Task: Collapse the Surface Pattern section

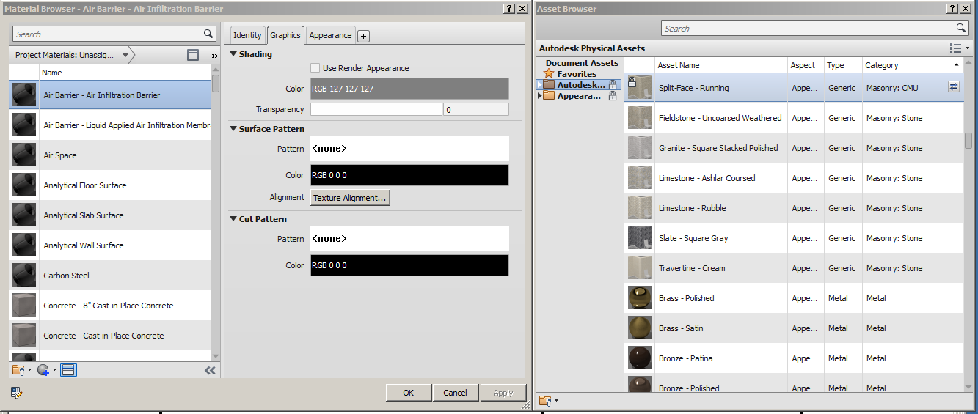Action: [x=233, y=129]
